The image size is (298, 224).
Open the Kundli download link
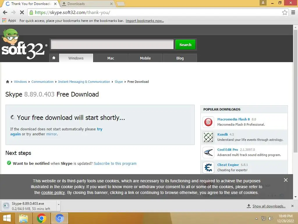coord(222,134)
